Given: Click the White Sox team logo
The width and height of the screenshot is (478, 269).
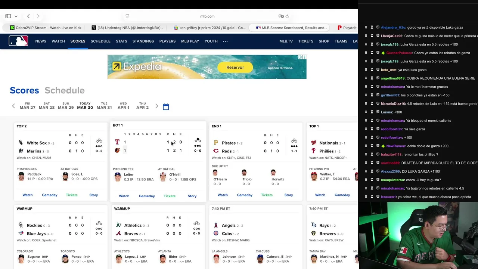Looking at the screenshot, I should (21, 143).
